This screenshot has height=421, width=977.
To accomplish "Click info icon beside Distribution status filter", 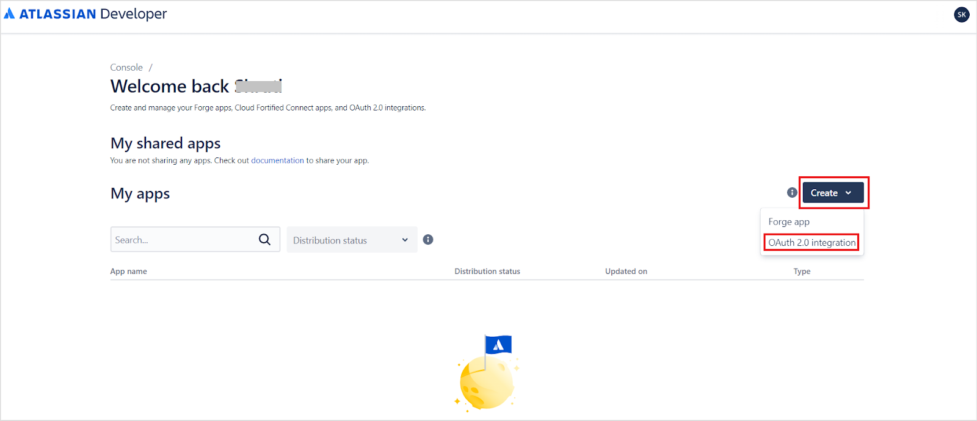I will 428,240.
